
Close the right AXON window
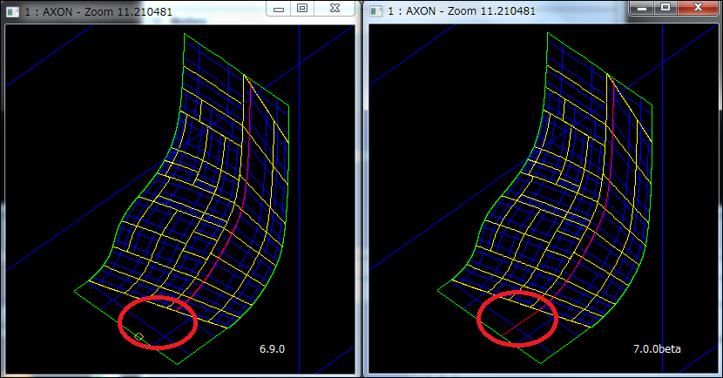point(696,8)
